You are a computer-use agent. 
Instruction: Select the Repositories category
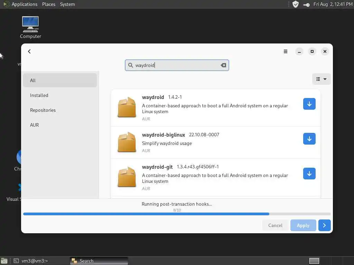coord(60,110)
